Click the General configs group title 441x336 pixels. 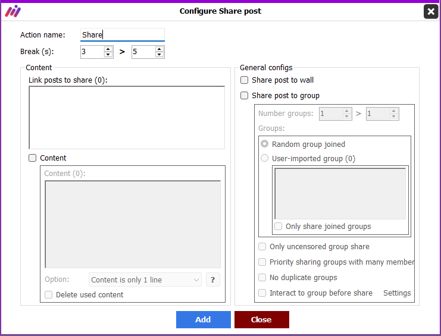tap(266, 68)
